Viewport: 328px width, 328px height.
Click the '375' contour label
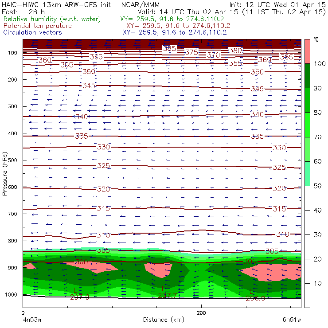pyautogui.click(x=191, y=52)
